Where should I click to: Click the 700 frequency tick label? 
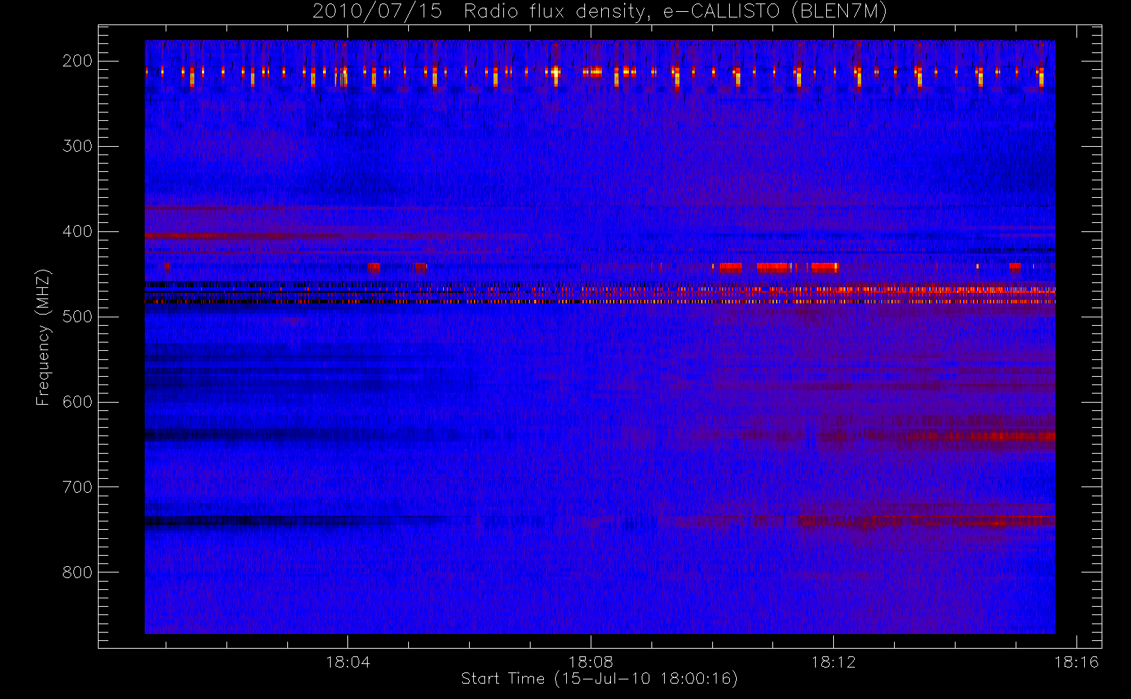point(78,487)
